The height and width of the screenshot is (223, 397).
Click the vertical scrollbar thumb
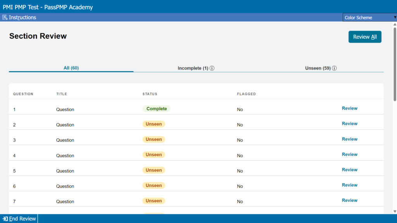[x=395, y=64]
